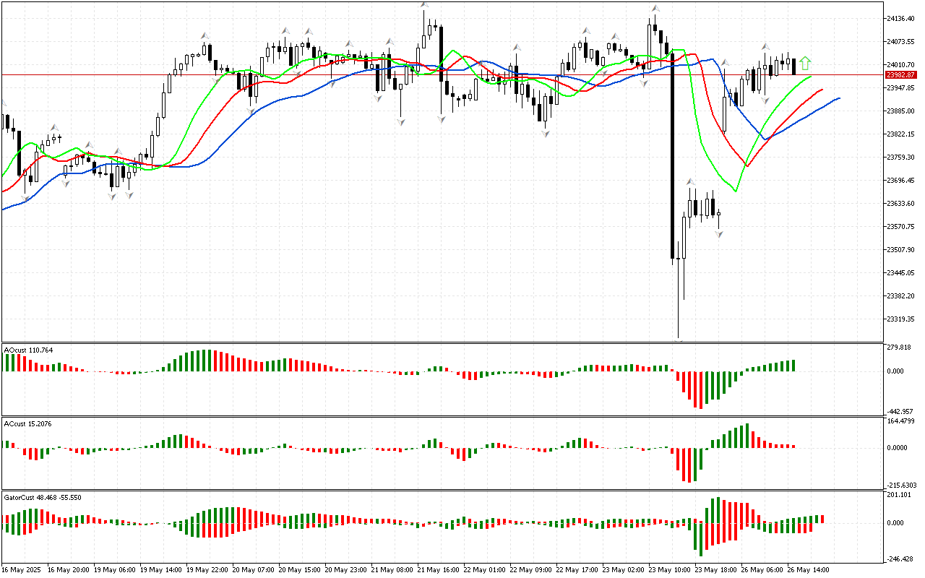Click up fractal above latest 26 May candles
The height and width of the screenshot is (578, 925).
(765, 47)
